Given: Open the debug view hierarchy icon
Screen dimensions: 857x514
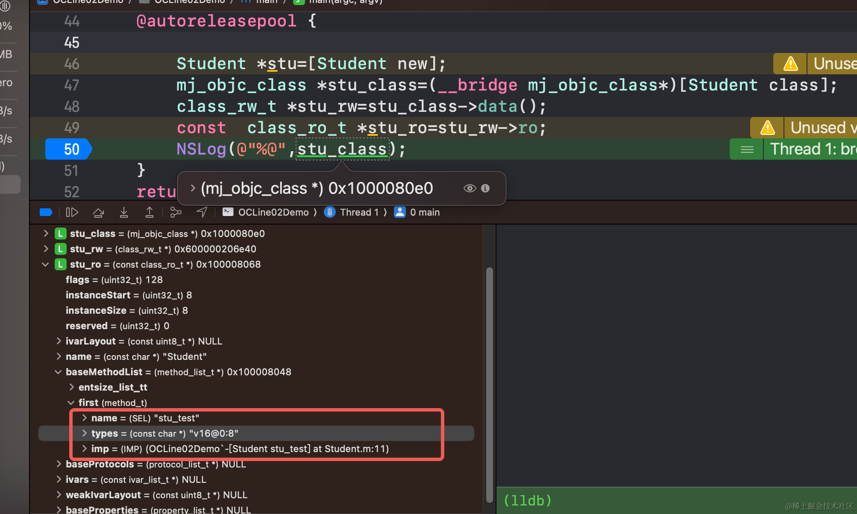Looking at the screenshot, I should 176,212.
